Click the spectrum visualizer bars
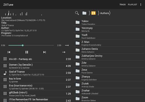 point(24,13)
